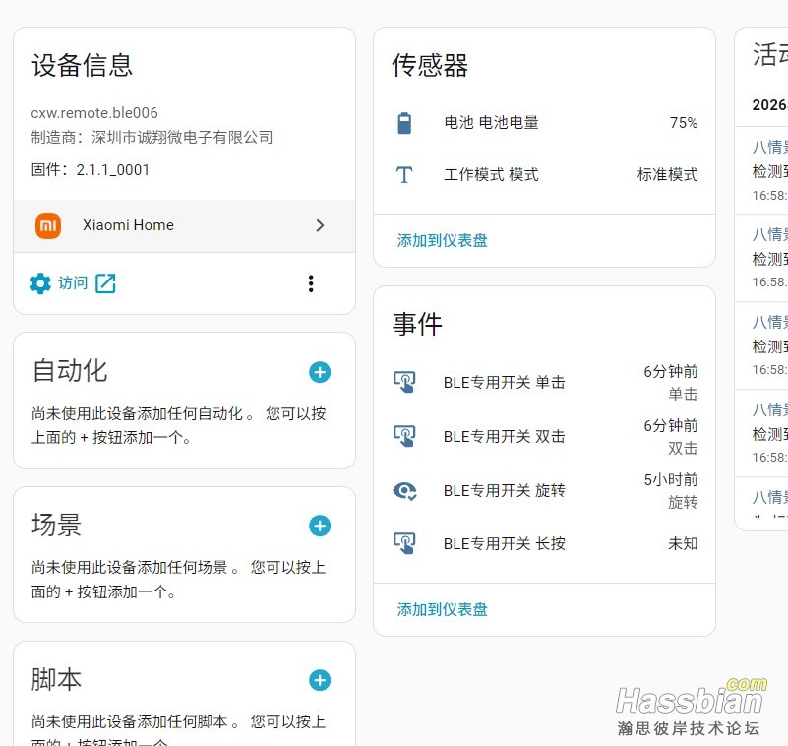Image resolution: width=788 pixels, height=746 pixels.
Task: Open the three-dot overflow menu in 设备信息
Action: pyautogui.click(x=311, y=282)
